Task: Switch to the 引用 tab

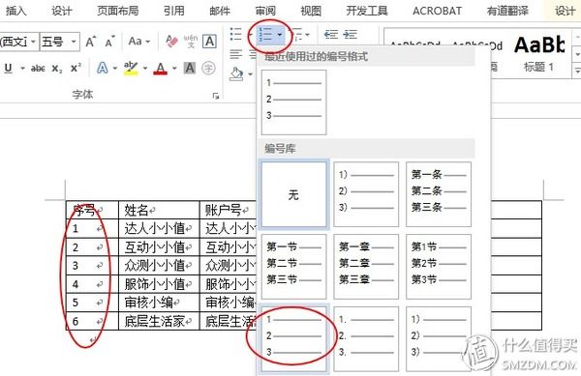Action: coord(173,11)
